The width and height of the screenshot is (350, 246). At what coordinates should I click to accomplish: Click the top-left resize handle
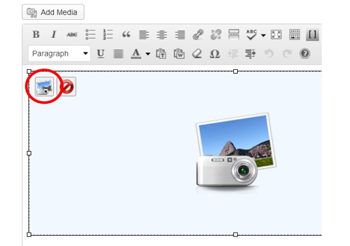(29, 71)
